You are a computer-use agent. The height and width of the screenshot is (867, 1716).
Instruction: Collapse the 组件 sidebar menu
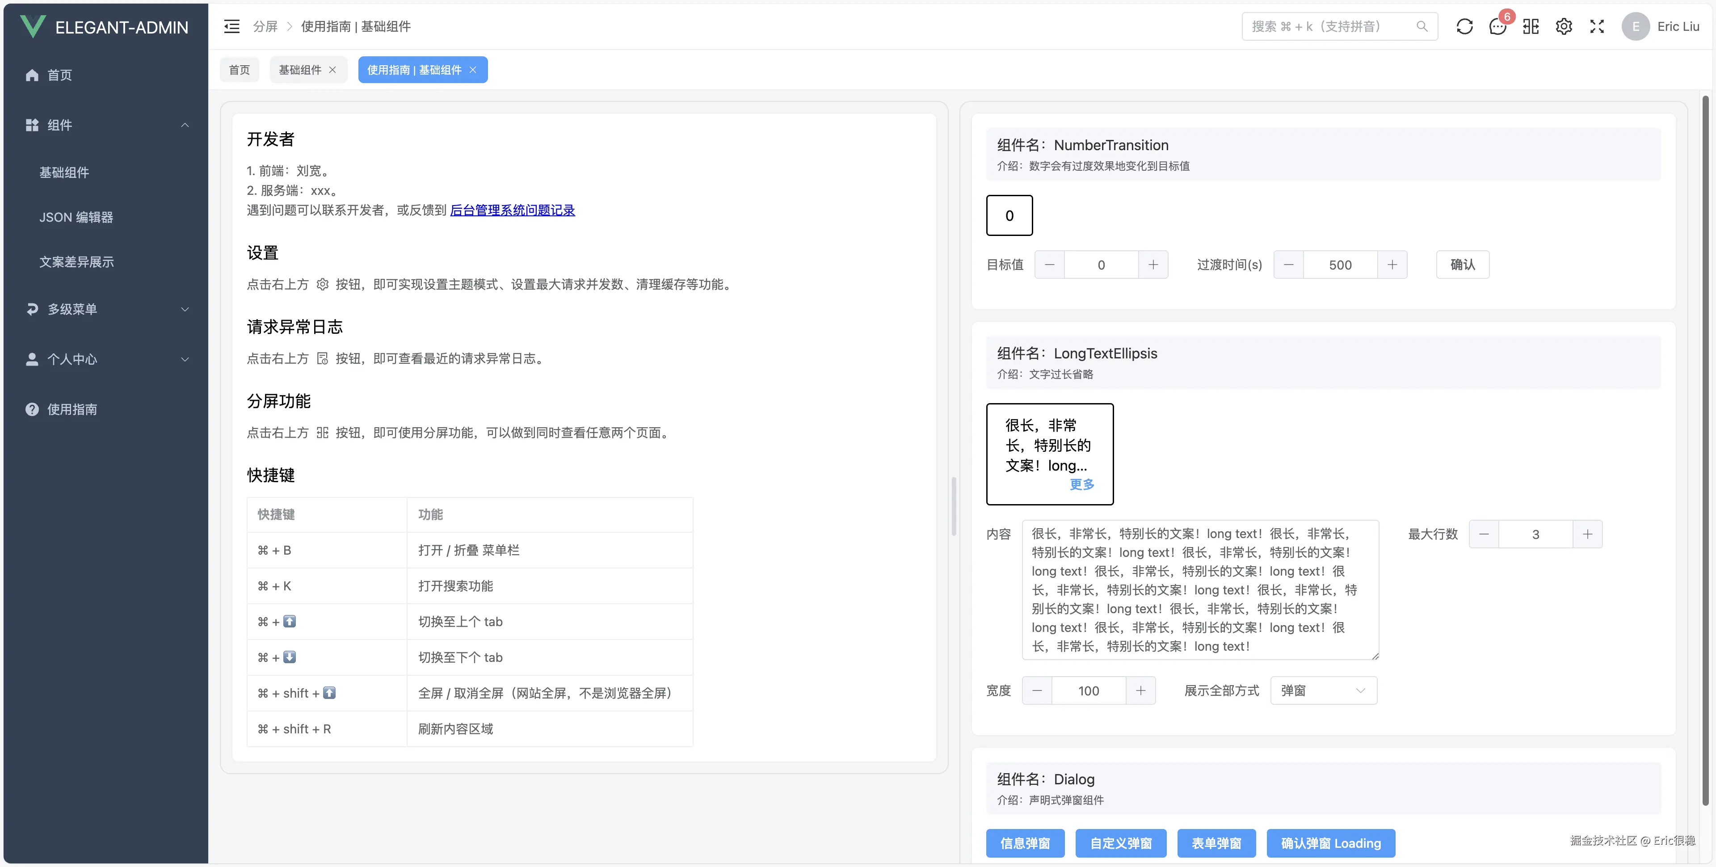tap(107, 125)
